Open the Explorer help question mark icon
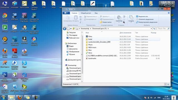 pos(169,13)
